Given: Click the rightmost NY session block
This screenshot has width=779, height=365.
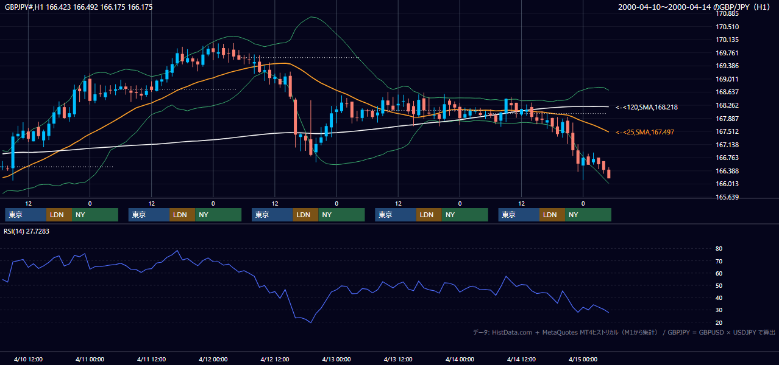Looking at the screenshot, I should coord(588,215).
